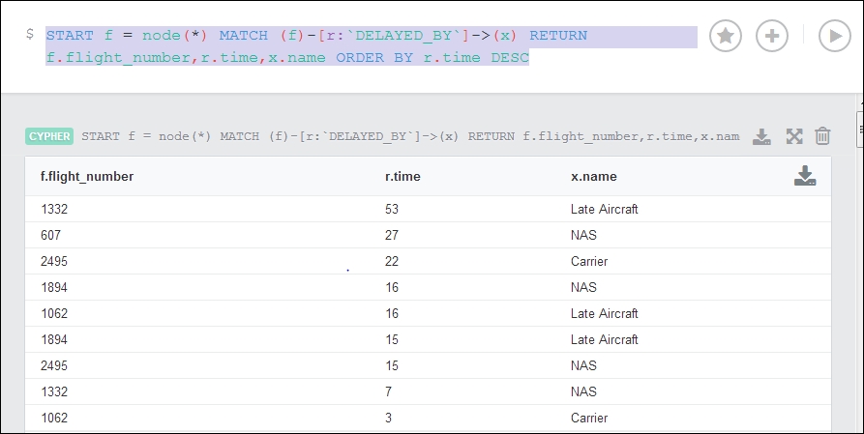Select the r.time value 3
This screenshot has height=434, width=864.
[389, 418]
